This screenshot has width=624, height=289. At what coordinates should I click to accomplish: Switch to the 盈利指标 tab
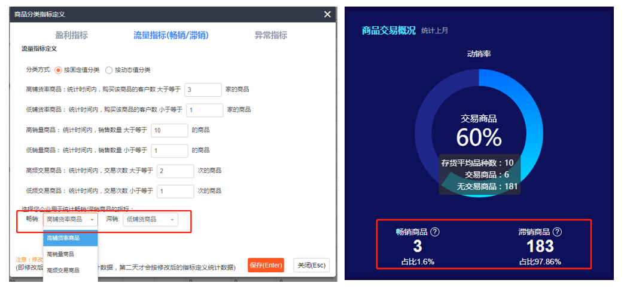click(x=71, y=35)
